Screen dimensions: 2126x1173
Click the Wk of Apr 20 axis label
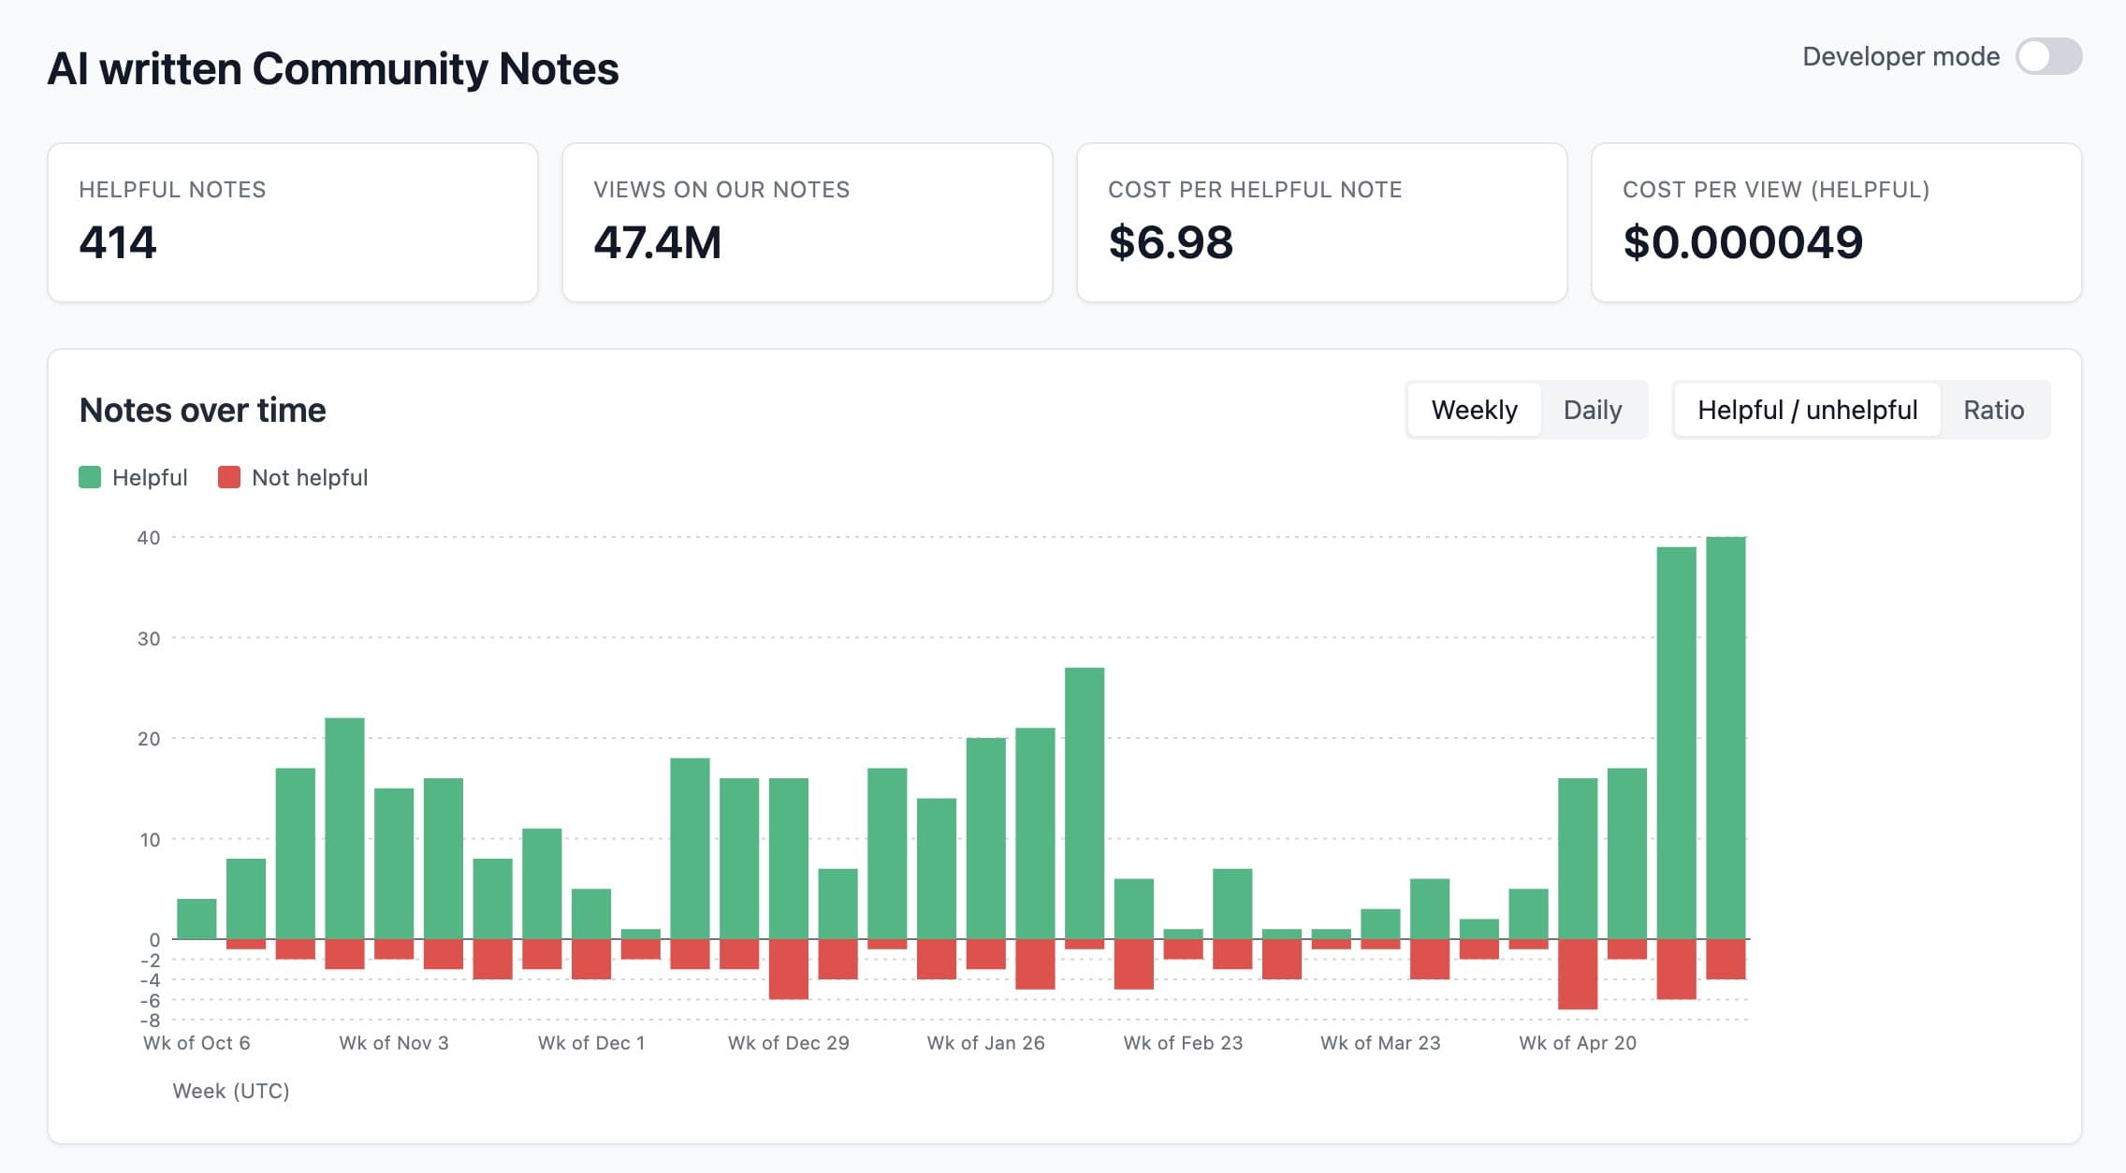tap(1578, 1043)
